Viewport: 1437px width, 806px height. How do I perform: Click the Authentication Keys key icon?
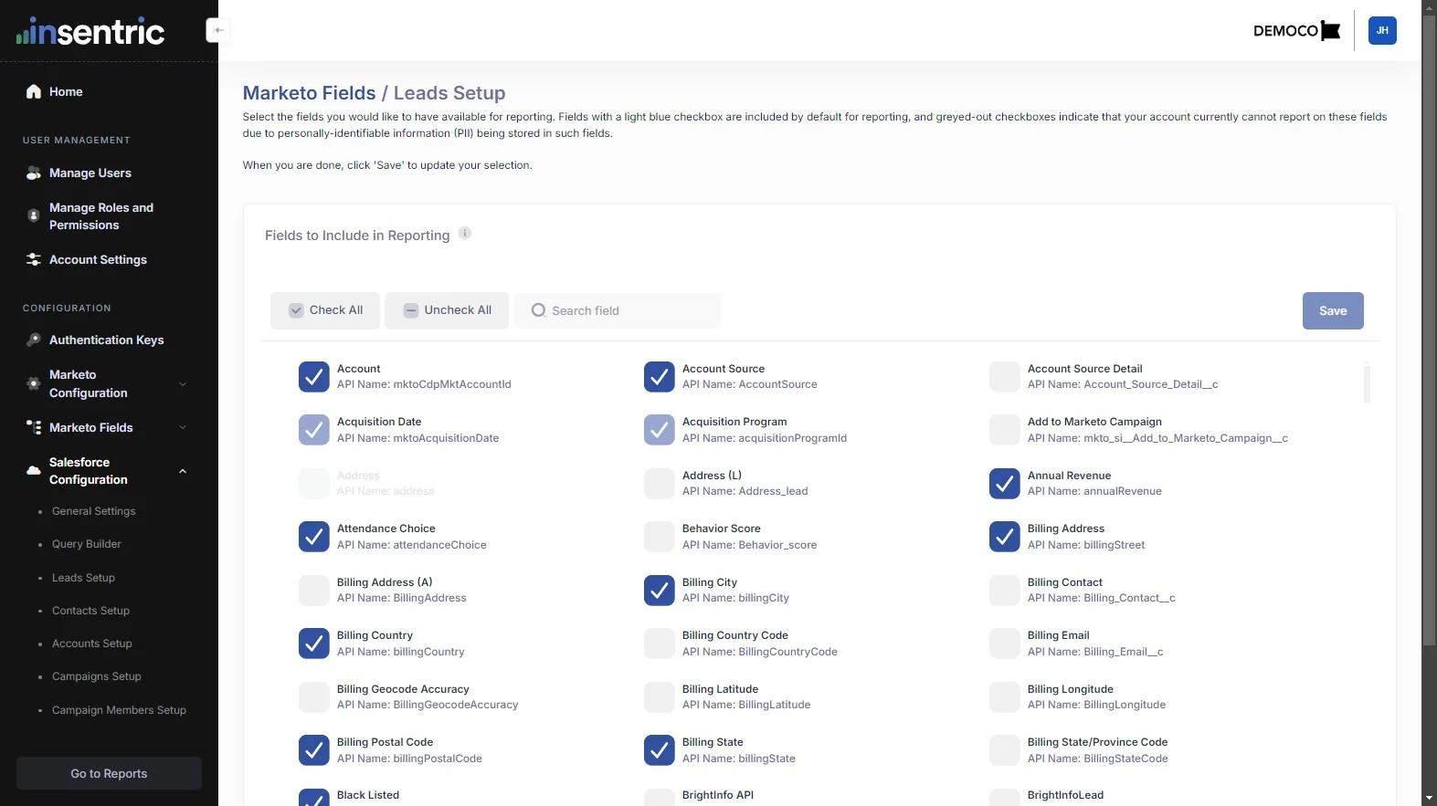[x=34, y=340]
